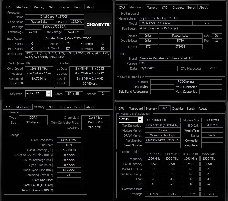Open Memory tab in SPD window
228x201 pixels.
[151, 109]
